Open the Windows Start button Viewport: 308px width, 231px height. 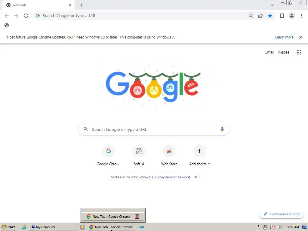8,227
